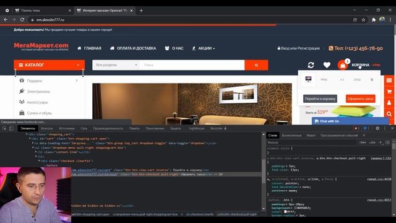396x223 pixels.
Task: Click the site search input field
Action: 192,65
